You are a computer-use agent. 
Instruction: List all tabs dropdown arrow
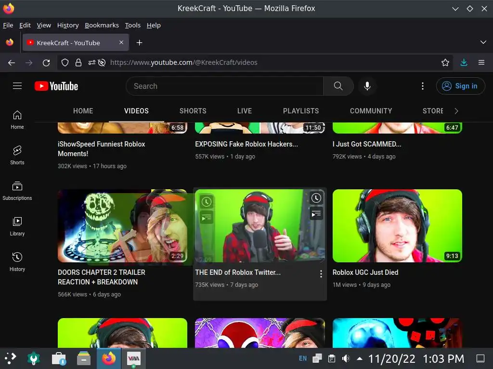483,42
